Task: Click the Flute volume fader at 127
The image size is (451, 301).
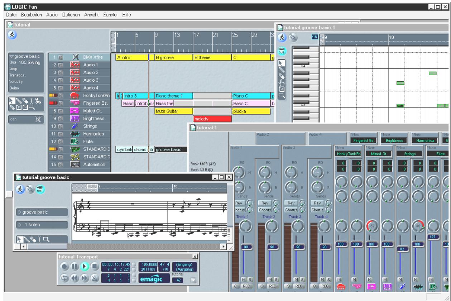Action: (434, 237)
